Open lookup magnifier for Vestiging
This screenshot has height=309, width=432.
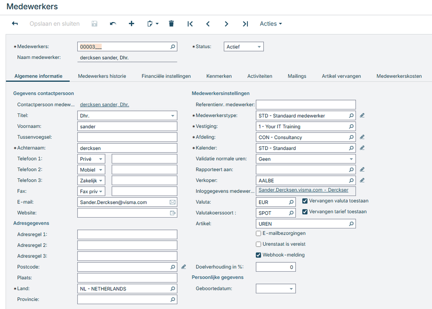click(351, 126)
